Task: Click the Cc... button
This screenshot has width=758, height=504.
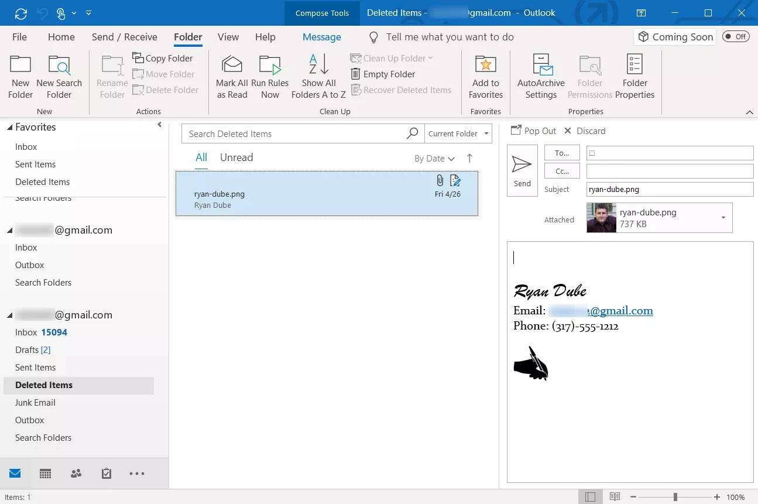Action: coord(562,171)
